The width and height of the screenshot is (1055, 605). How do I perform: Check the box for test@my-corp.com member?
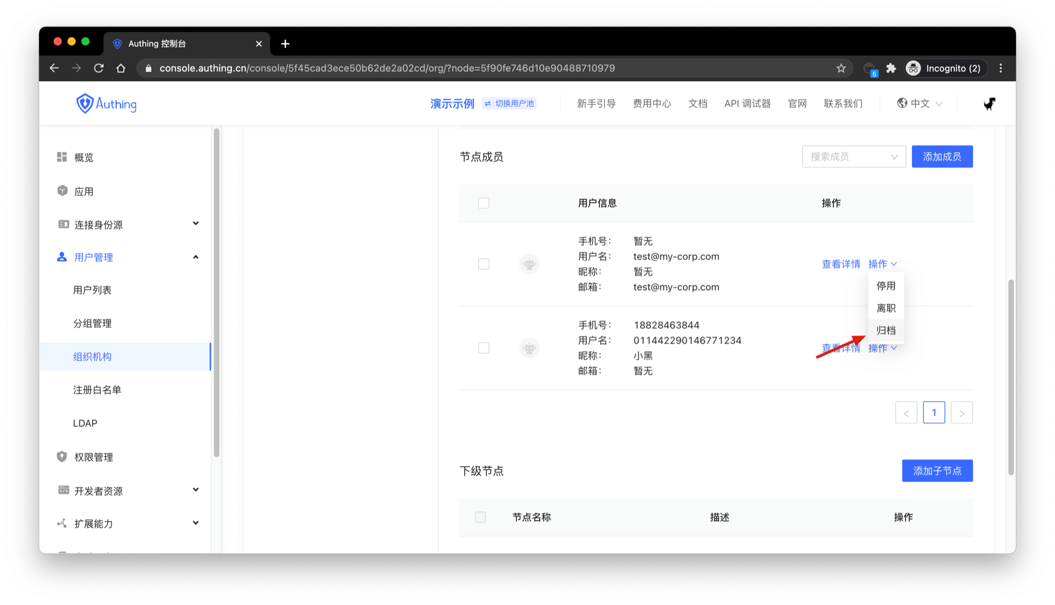click(x=484, y=264)
